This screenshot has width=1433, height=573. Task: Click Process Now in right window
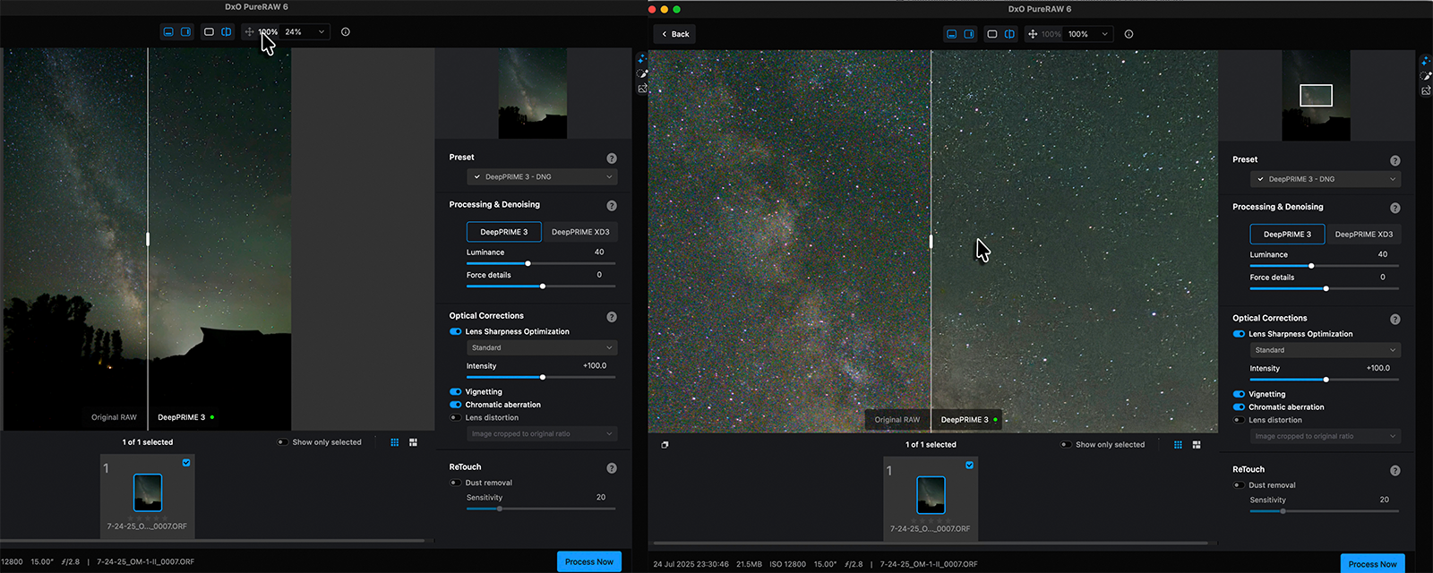click(x=1373, y=563)
